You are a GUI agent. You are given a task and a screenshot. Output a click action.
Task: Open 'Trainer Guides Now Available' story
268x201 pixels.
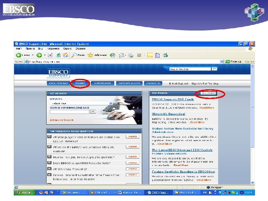tap(182, 130)
